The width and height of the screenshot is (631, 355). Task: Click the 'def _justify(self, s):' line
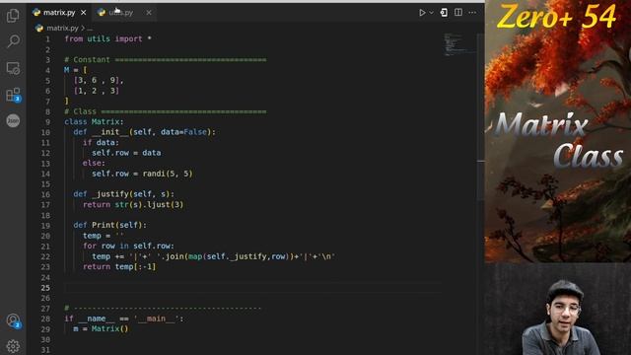(124, 194)
